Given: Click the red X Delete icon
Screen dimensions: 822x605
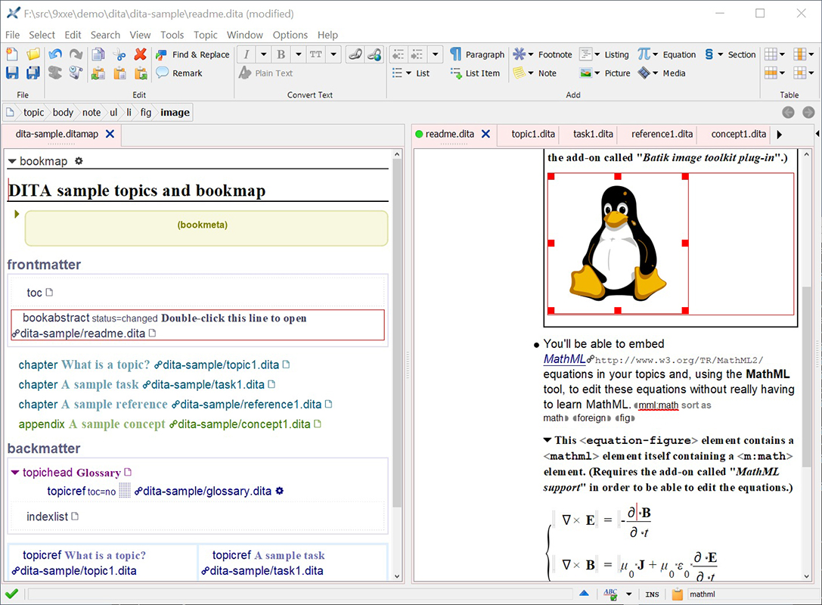Looking at the screenshot, I should point(140,54).
